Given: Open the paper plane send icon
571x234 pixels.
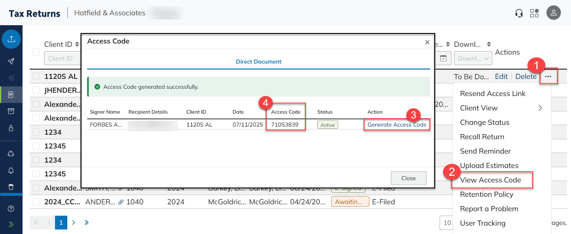Looking at the screenshot, I should tap(11, 61).
